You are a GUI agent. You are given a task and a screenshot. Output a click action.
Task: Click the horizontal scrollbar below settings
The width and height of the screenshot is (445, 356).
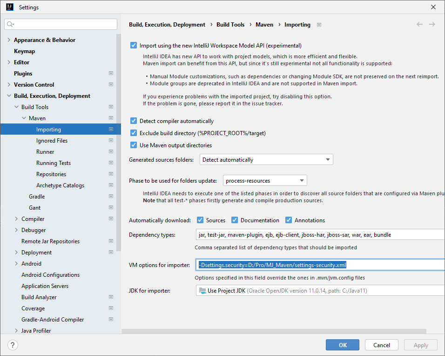[274, 331]
